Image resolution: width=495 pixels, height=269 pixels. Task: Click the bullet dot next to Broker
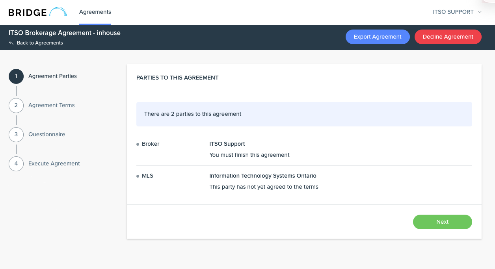click(138, 144)
